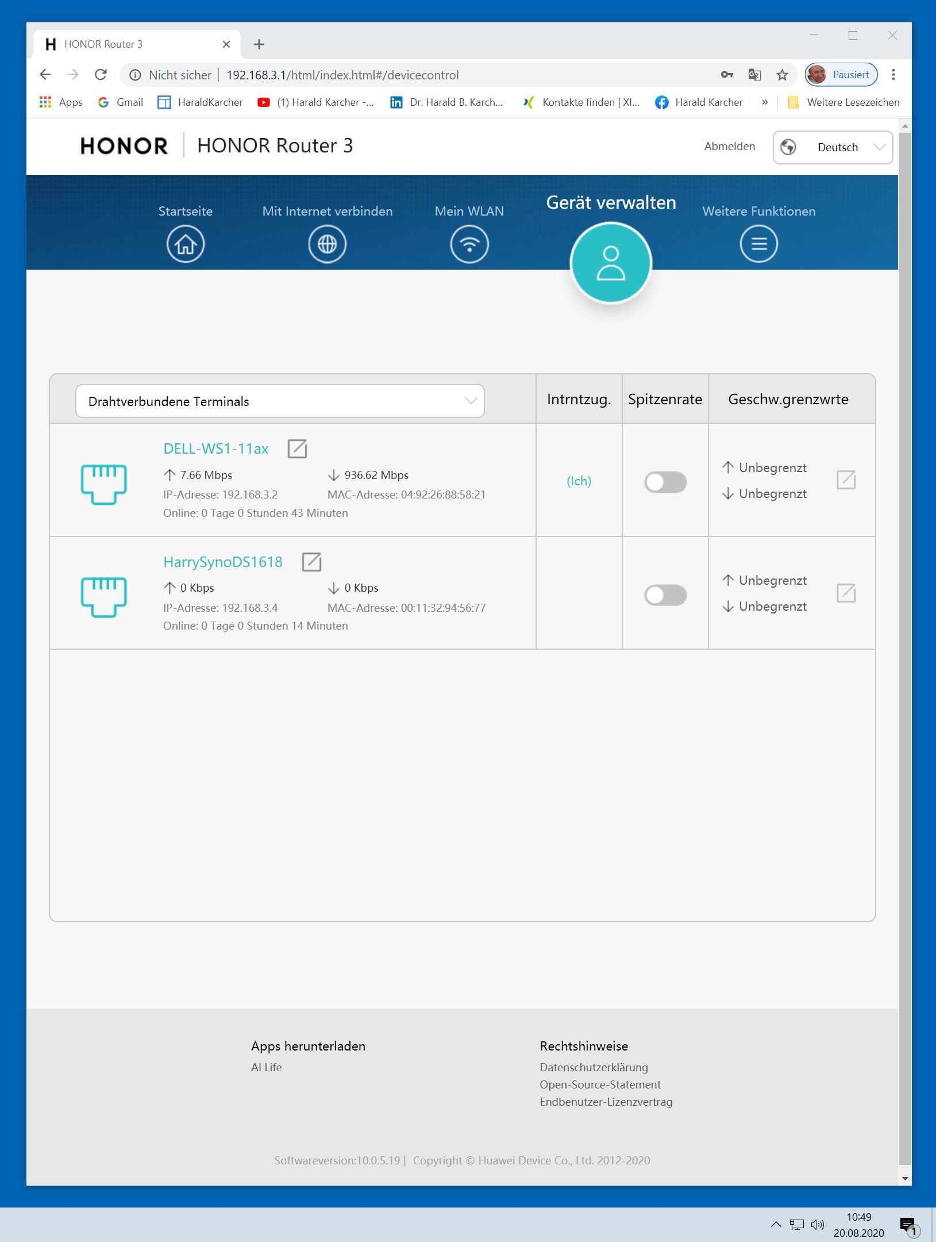Image resolution: width=936 pixels, height=1242 pixels.
Task: Open the Gmail bookmark
Action: 121,102
